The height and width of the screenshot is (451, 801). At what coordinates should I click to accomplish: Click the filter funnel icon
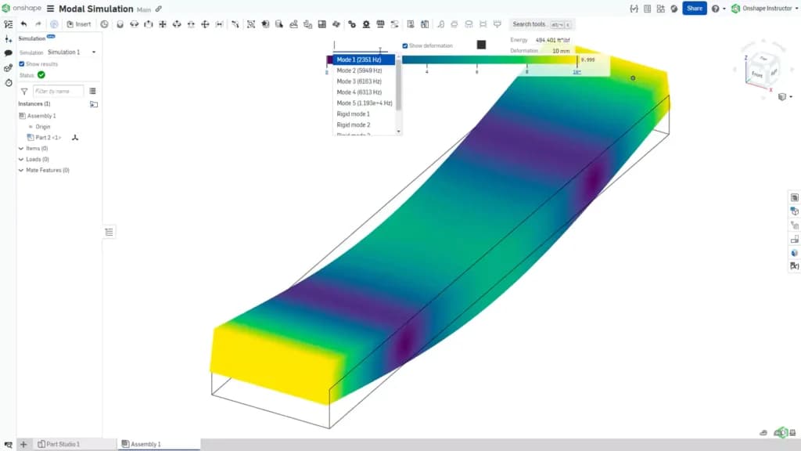[x=24, y=91]
